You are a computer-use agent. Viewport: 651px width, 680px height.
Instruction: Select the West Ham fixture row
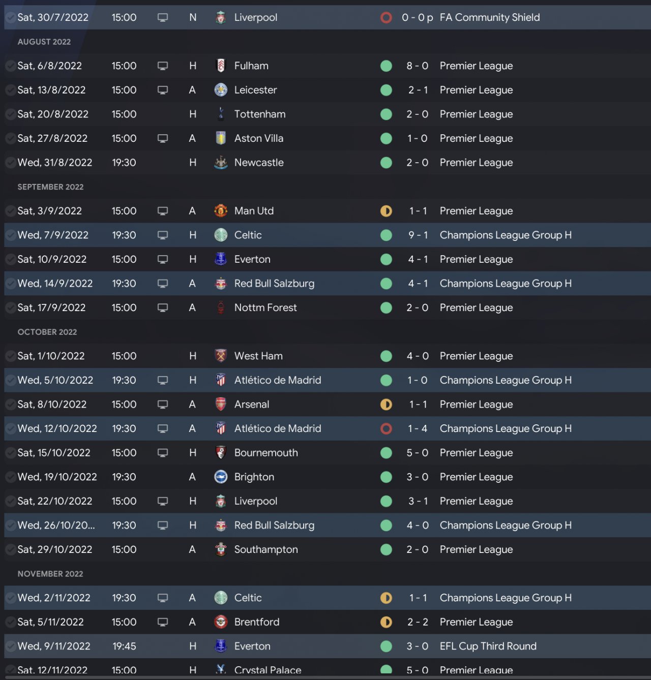325,356
